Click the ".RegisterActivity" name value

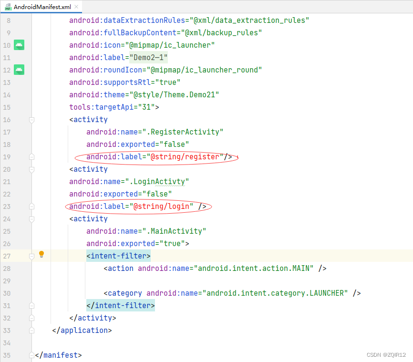coord(183,132)
